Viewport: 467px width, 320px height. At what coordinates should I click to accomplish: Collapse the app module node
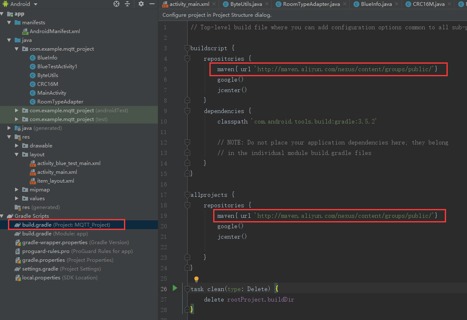[2, 14]
